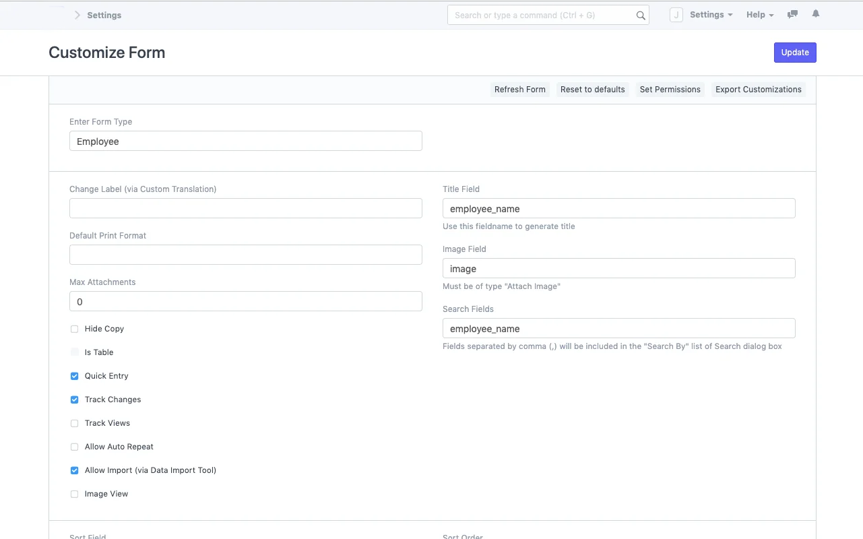Enable Track Views

pos(74,423)
